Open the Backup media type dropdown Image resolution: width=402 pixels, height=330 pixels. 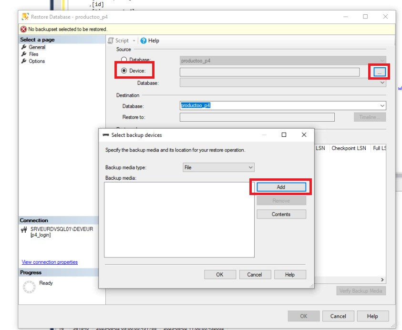(x=219, y=167)
